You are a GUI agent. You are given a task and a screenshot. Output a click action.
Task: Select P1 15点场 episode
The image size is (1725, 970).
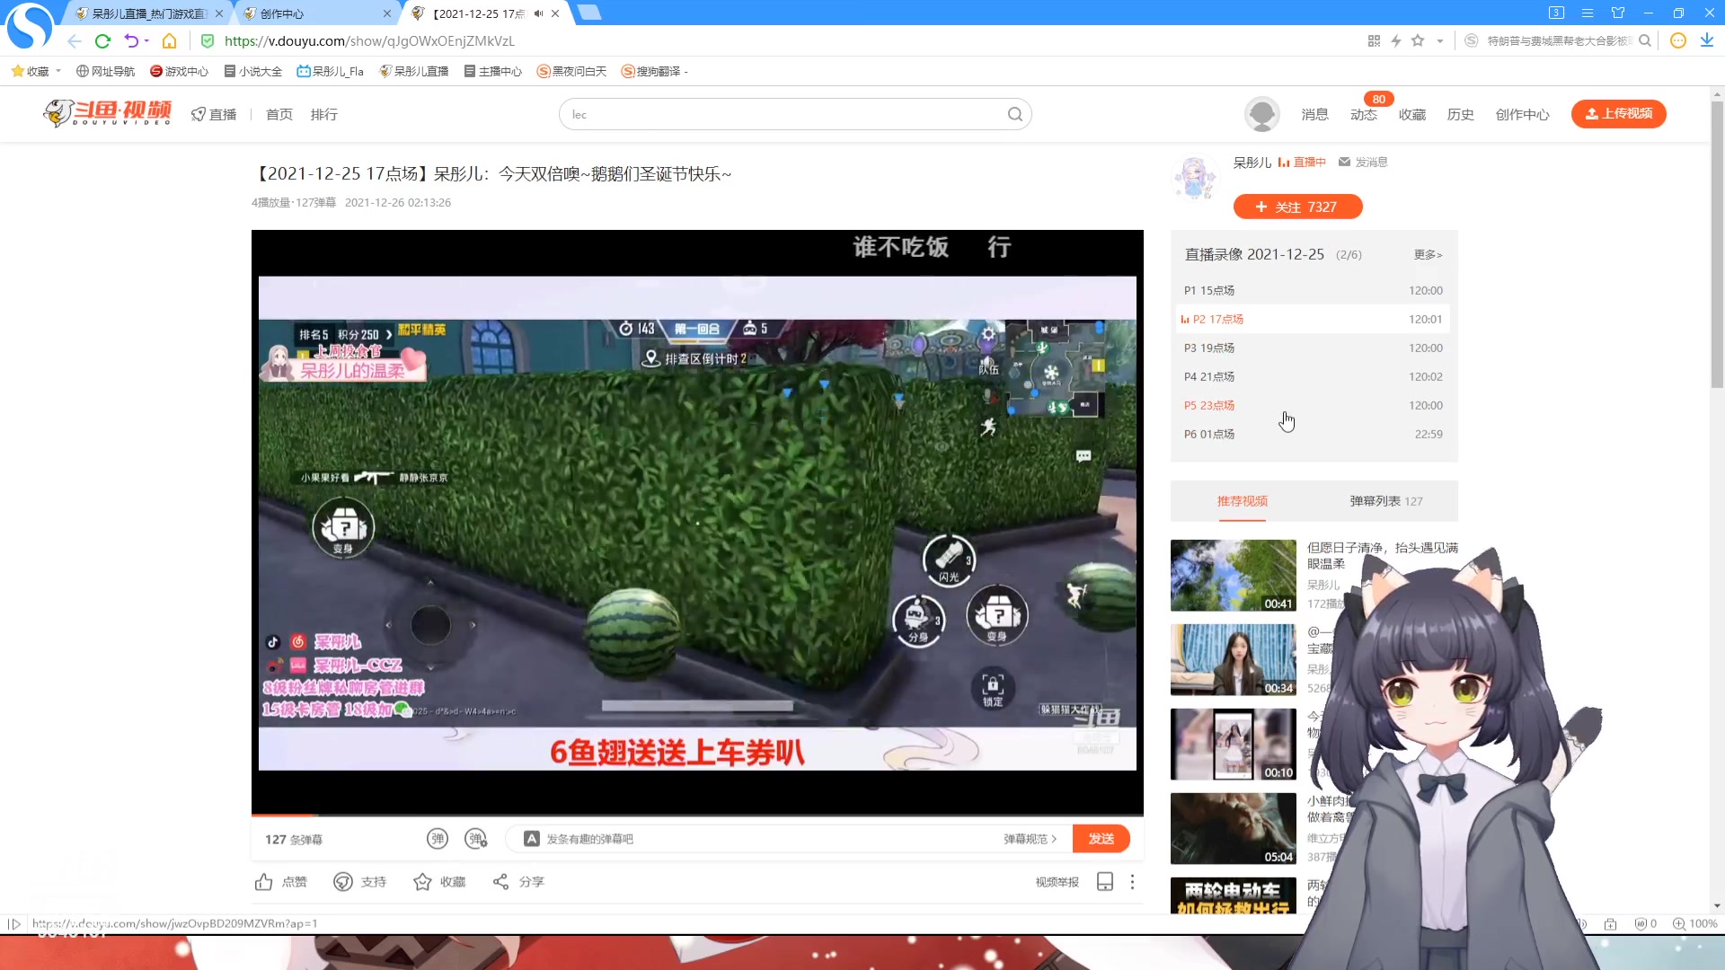[x=1314, y=290]
